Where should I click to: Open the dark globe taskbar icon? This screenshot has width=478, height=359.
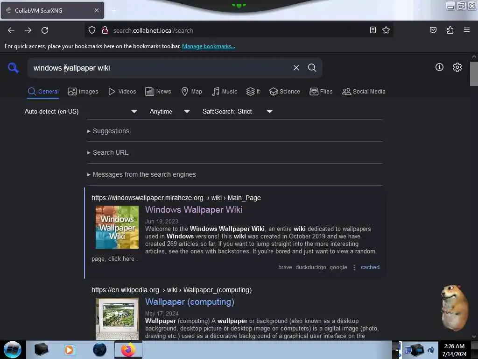100,350
